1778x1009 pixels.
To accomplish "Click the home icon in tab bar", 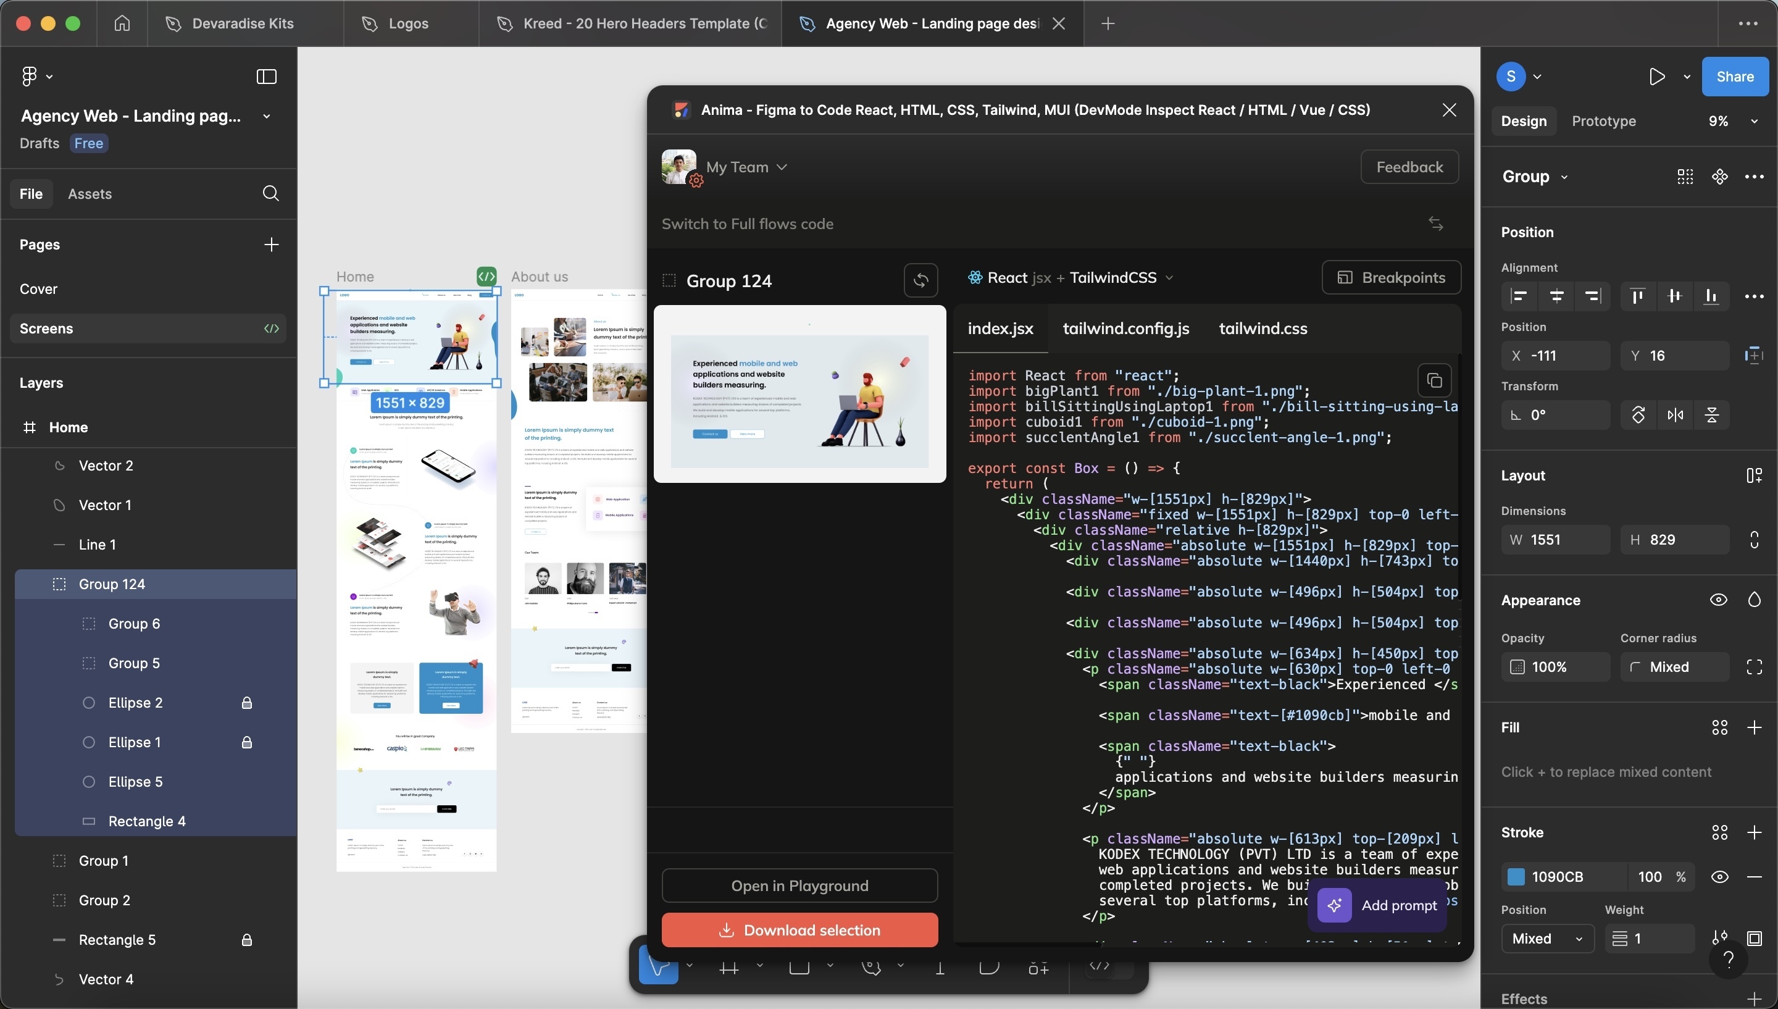I will pyautogui.click(x=122, y=23).
